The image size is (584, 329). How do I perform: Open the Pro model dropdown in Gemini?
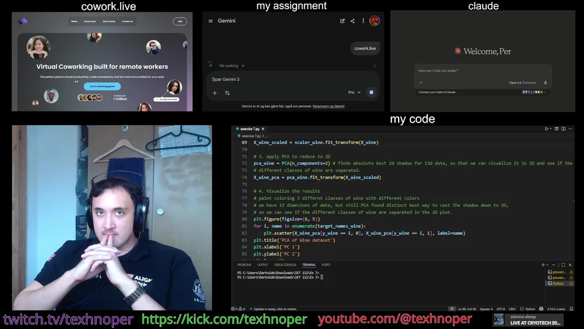click(355, 92)
